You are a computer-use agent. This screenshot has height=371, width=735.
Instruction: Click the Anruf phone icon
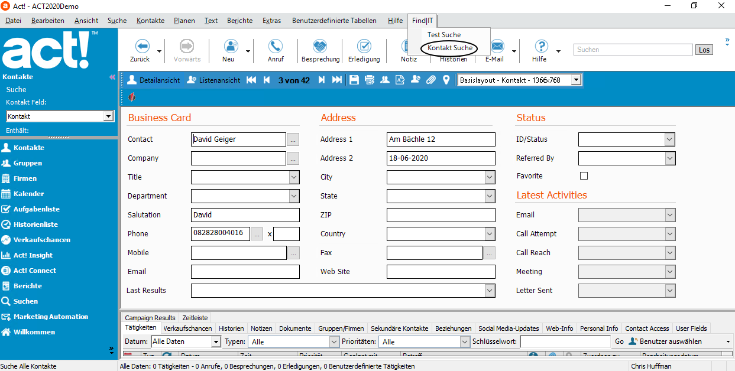click(x=276, y=46)
